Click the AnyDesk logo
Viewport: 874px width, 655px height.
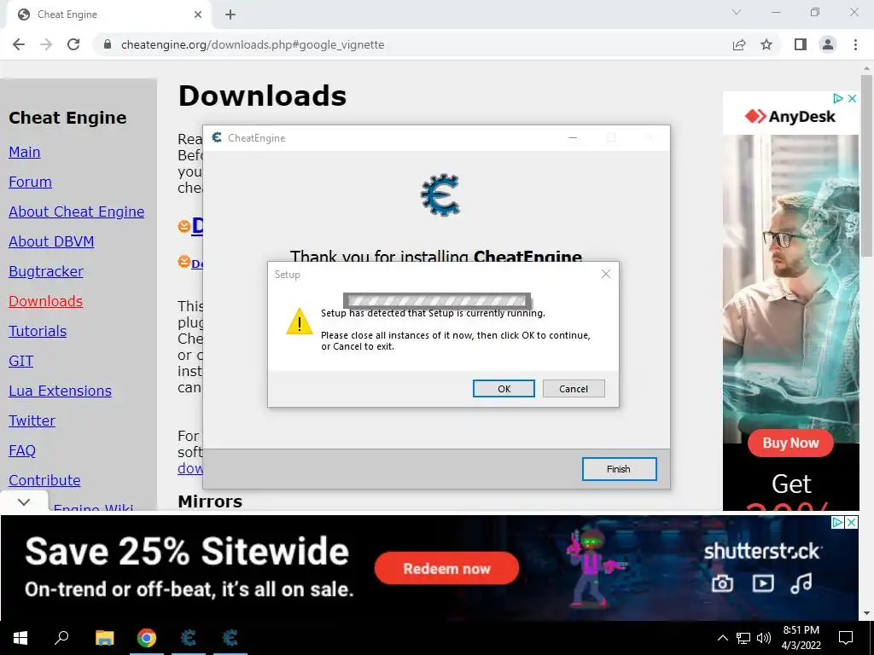pyautogui.click(x=790, y=116)
